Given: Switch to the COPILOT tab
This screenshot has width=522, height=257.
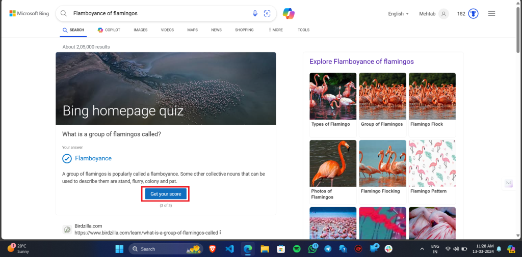Looking at the screenshot, I should [x=109, y=30].
